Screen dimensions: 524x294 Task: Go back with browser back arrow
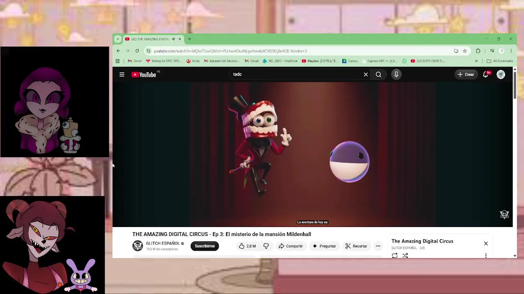[118, 51]
